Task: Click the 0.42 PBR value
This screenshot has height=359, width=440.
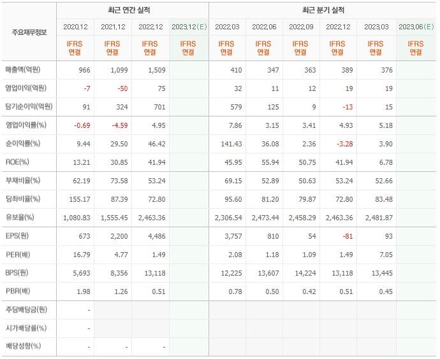Action: coord(309,292)
